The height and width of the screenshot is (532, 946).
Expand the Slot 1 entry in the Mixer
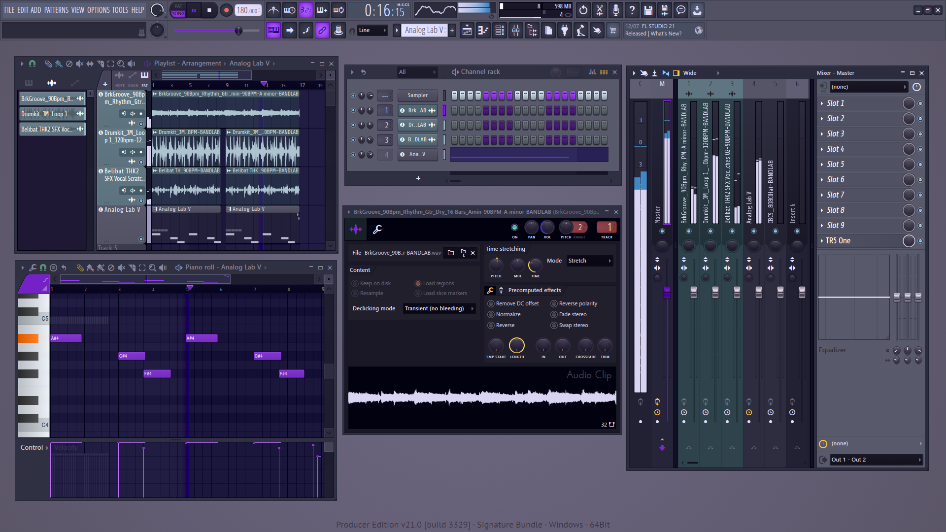(822, 103)
